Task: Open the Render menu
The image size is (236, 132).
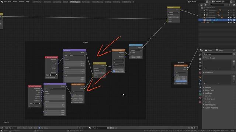Action: tap(15, 1)
